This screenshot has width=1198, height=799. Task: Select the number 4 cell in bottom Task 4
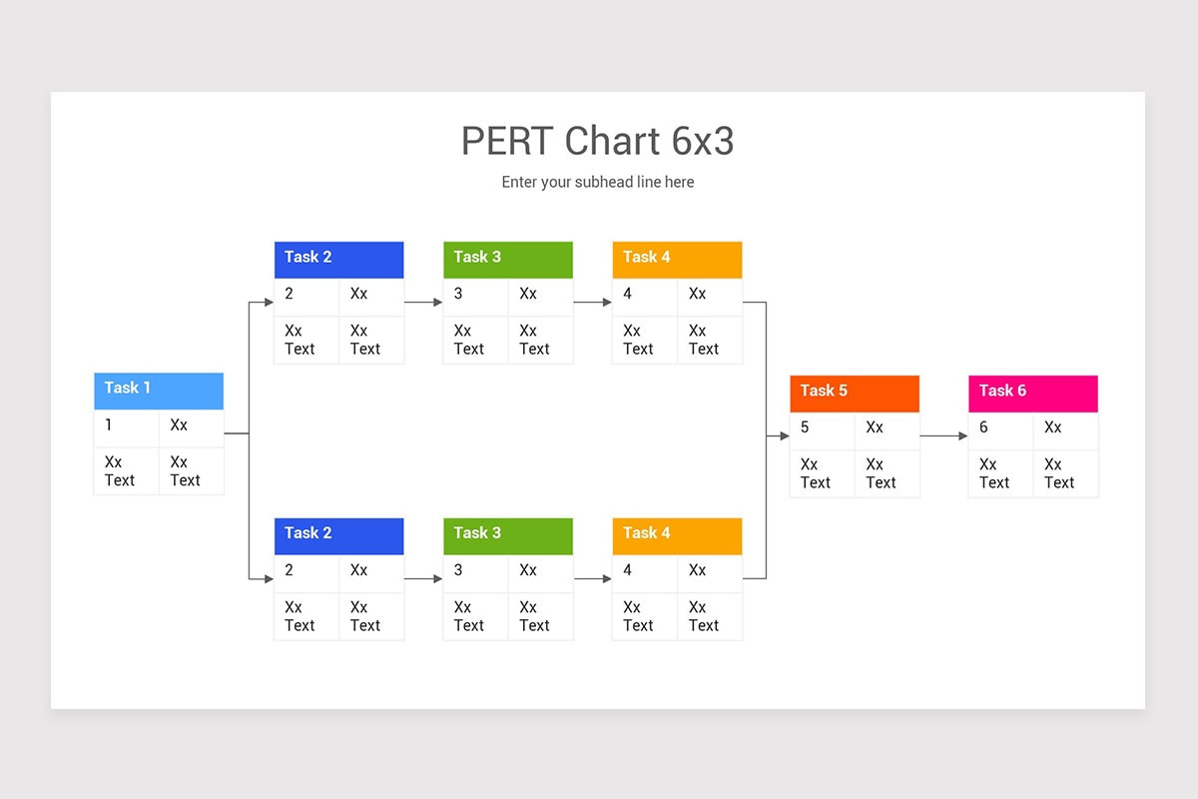click(x=642, y=571)
